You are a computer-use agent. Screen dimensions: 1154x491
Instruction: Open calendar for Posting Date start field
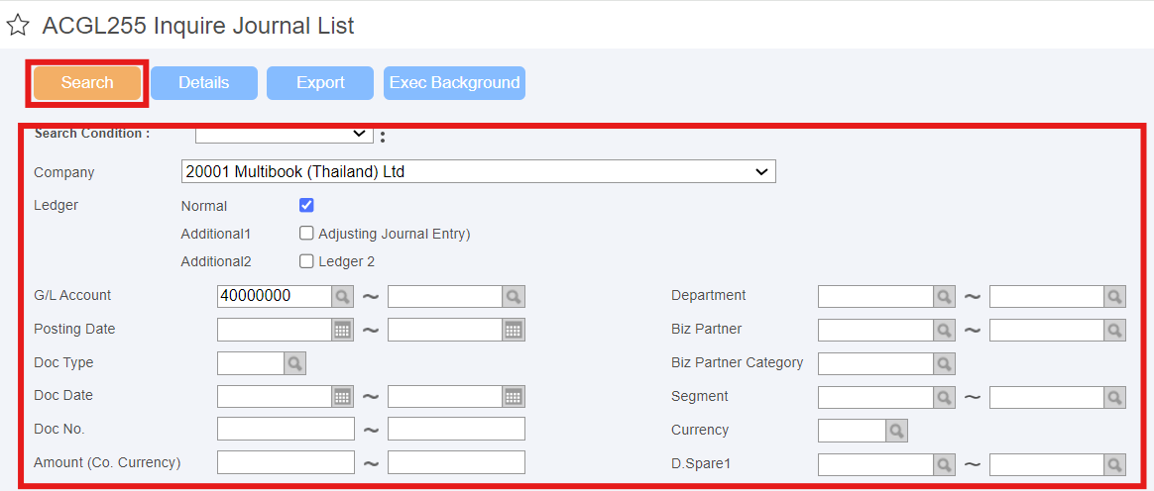pyautogui.click(x=342, y=330)
